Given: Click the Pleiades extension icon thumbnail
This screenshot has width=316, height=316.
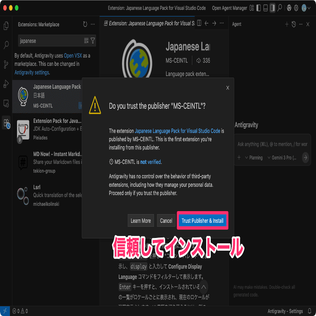Looking at the screenshot, I should [23, 130].
